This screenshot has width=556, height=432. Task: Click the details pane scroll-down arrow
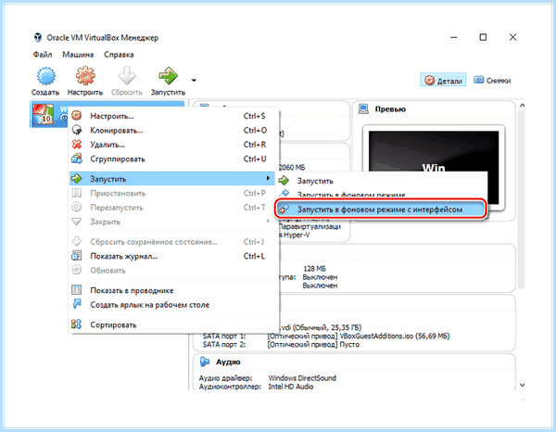[522, 385]
